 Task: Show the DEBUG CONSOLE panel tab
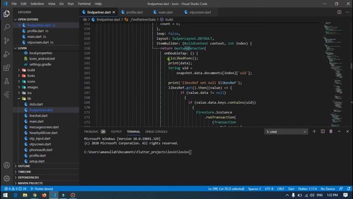pos(156,132)
